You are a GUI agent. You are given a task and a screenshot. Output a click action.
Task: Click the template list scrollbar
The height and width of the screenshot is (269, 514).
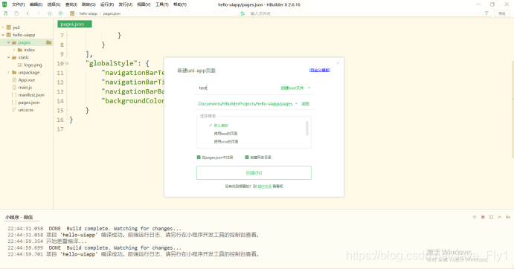pos(306,129)
